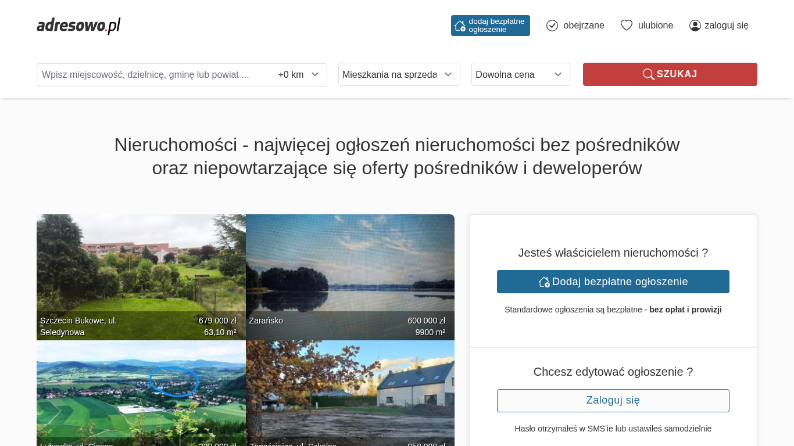Expand the +0 km distance dropdown
This screenshot has width=794, height=446.
tap(299, 75)
